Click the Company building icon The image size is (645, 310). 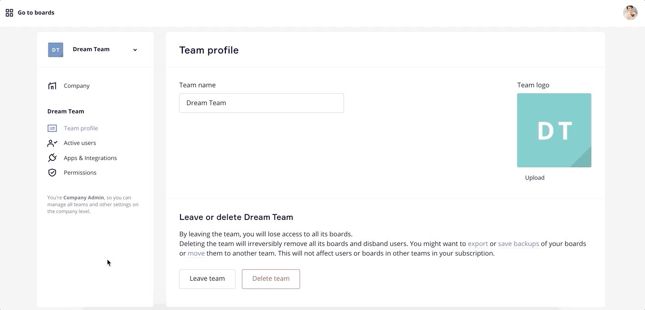point(52,86)
